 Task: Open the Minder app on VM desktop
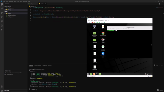click(103, 41)
